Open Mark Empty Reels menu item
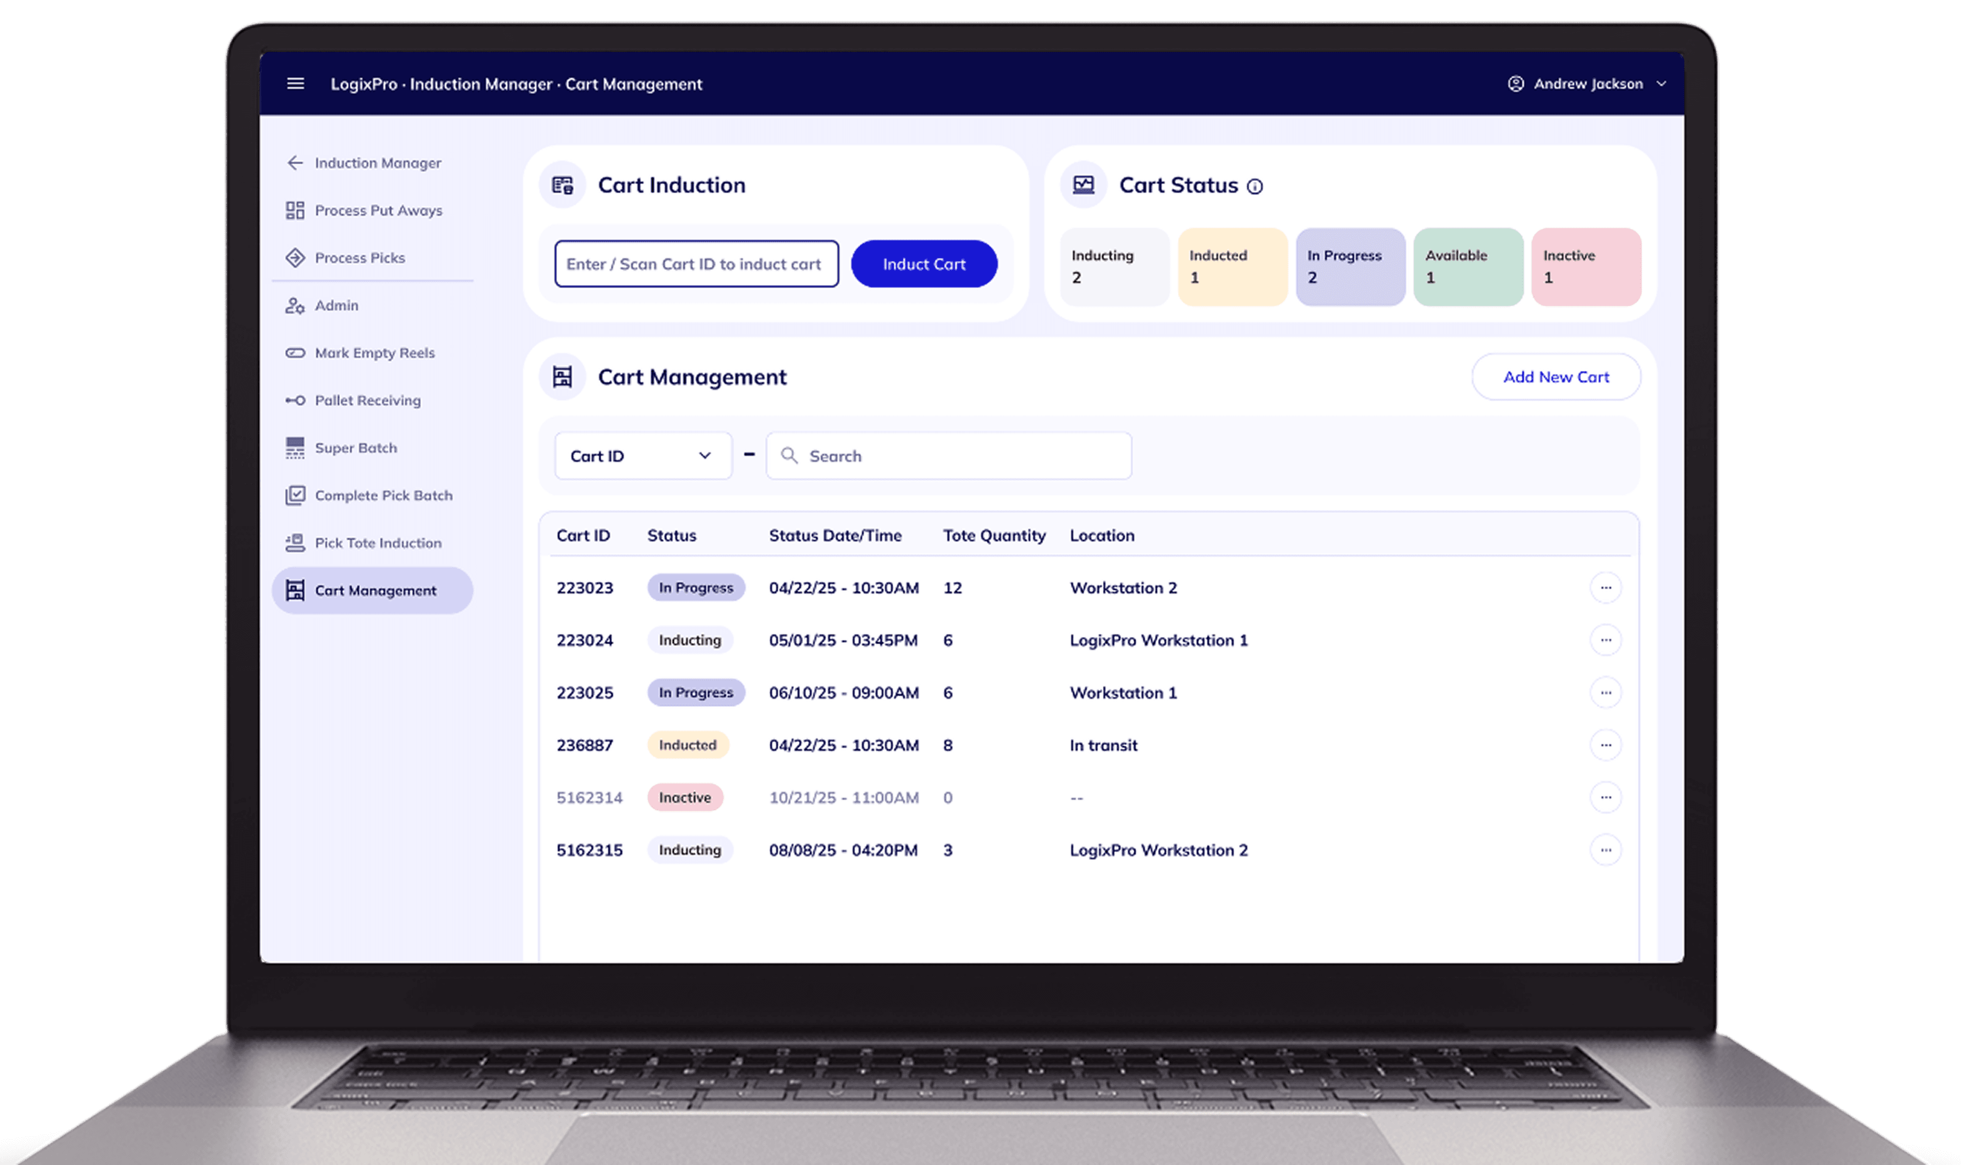Screen dimensions: 1961x1165 [x=372, y=352]
